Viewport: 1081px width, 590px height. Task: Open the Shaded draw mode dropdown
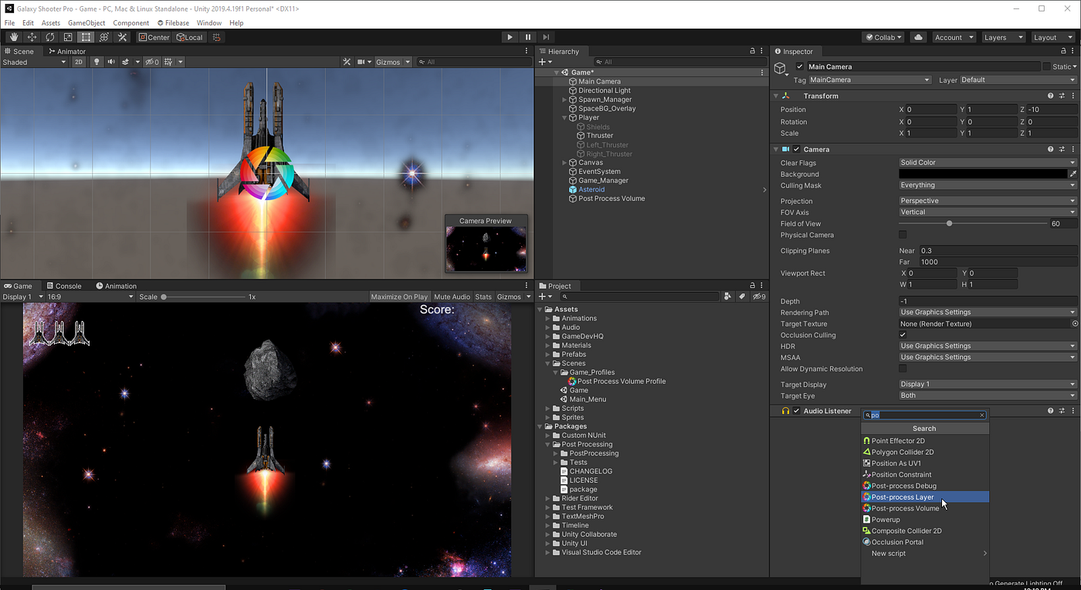click(34, 62)
